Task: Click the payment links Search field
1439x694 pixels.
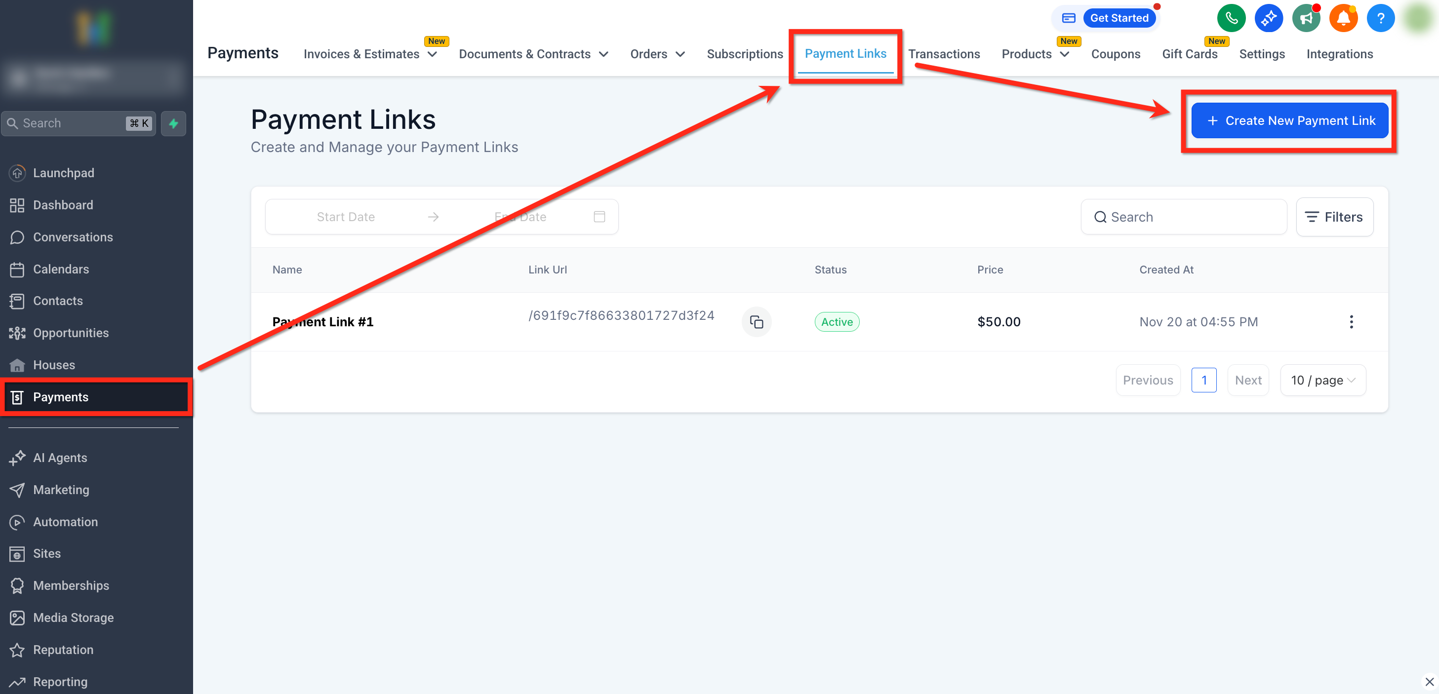Action: [1184, 217]
